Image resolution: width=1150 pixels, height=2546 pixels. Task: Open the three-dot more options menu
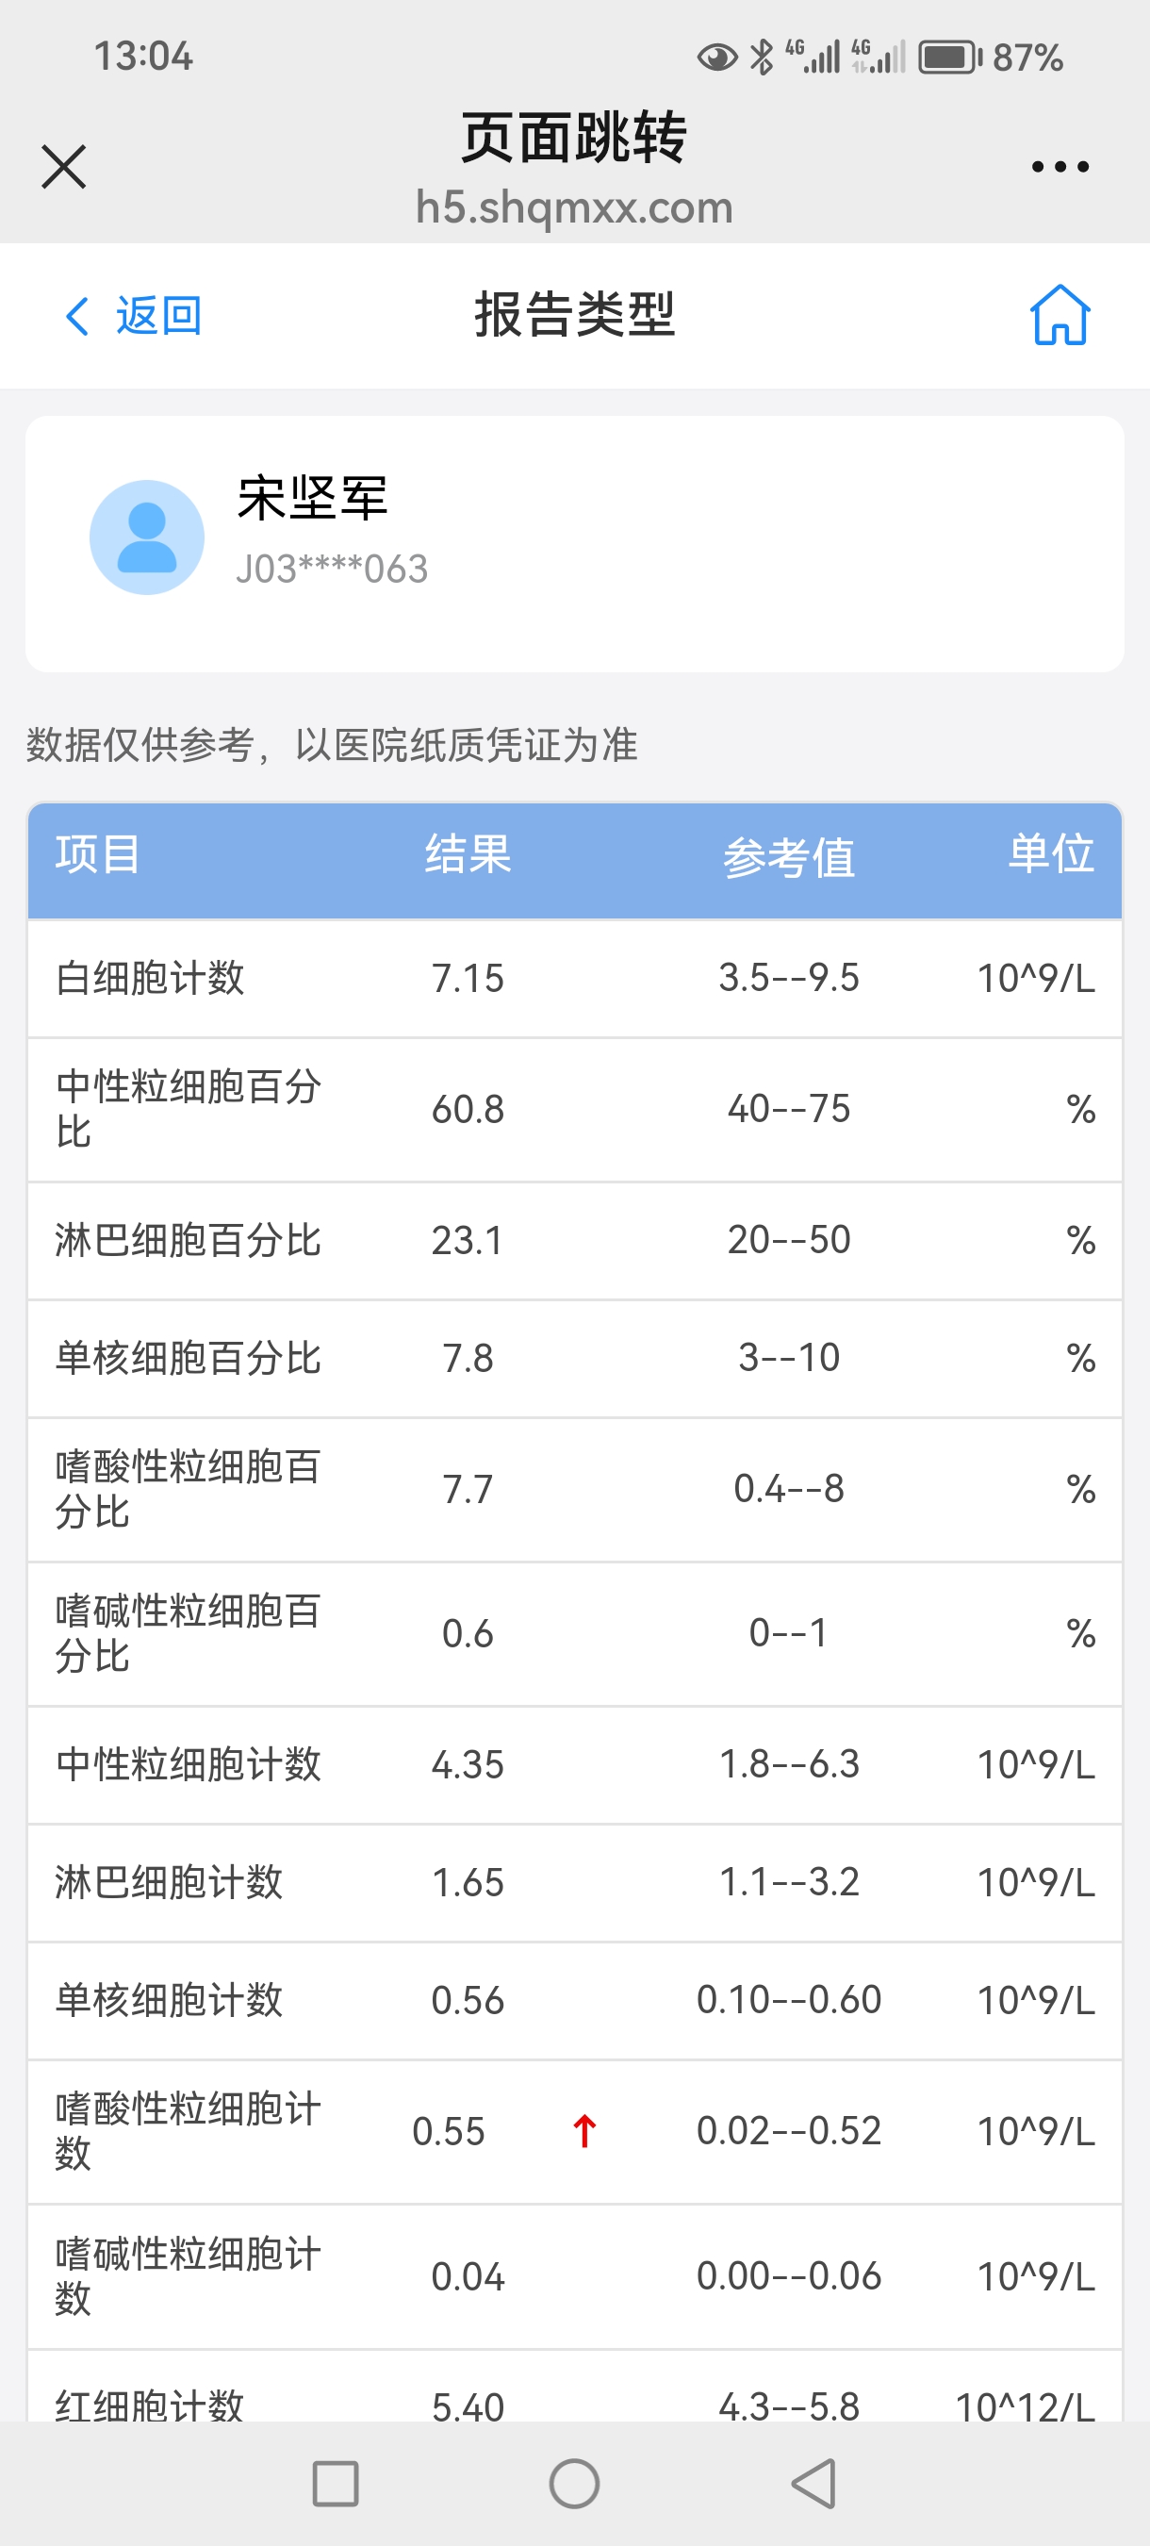tap(1060, 166)
